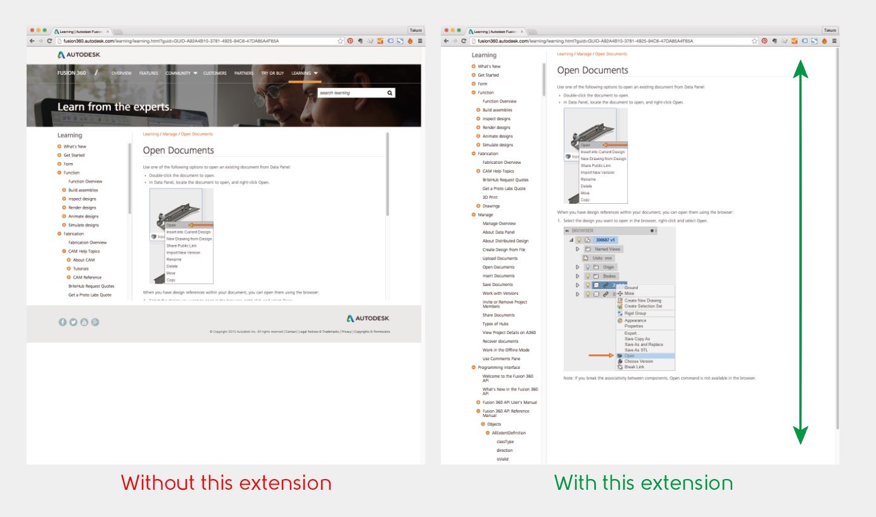Expand Fusion 360 API User's Manual in the sidebar

click(478, 402)
